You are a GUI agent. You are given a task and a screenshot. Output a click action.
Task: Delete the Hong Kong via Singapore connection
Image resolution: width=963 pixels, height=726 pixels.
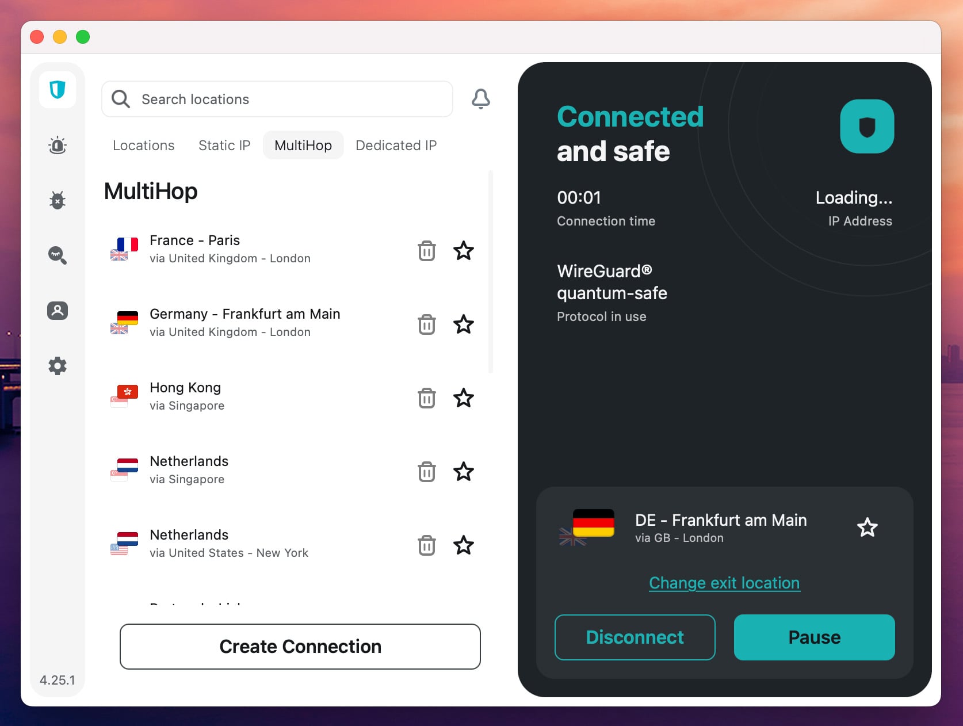[427, 398]
